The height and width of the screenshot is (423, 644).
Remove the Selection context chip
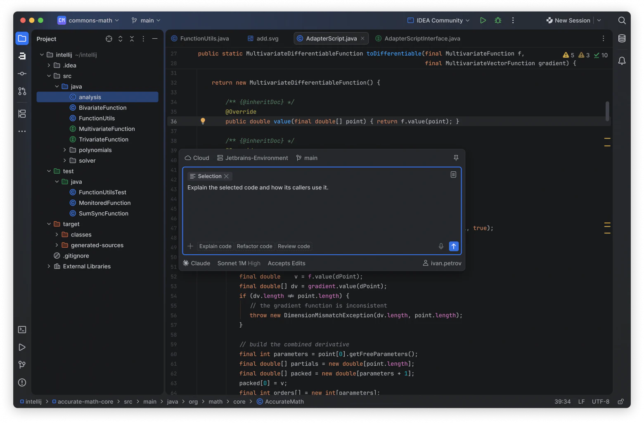click(x=226, y=176)
